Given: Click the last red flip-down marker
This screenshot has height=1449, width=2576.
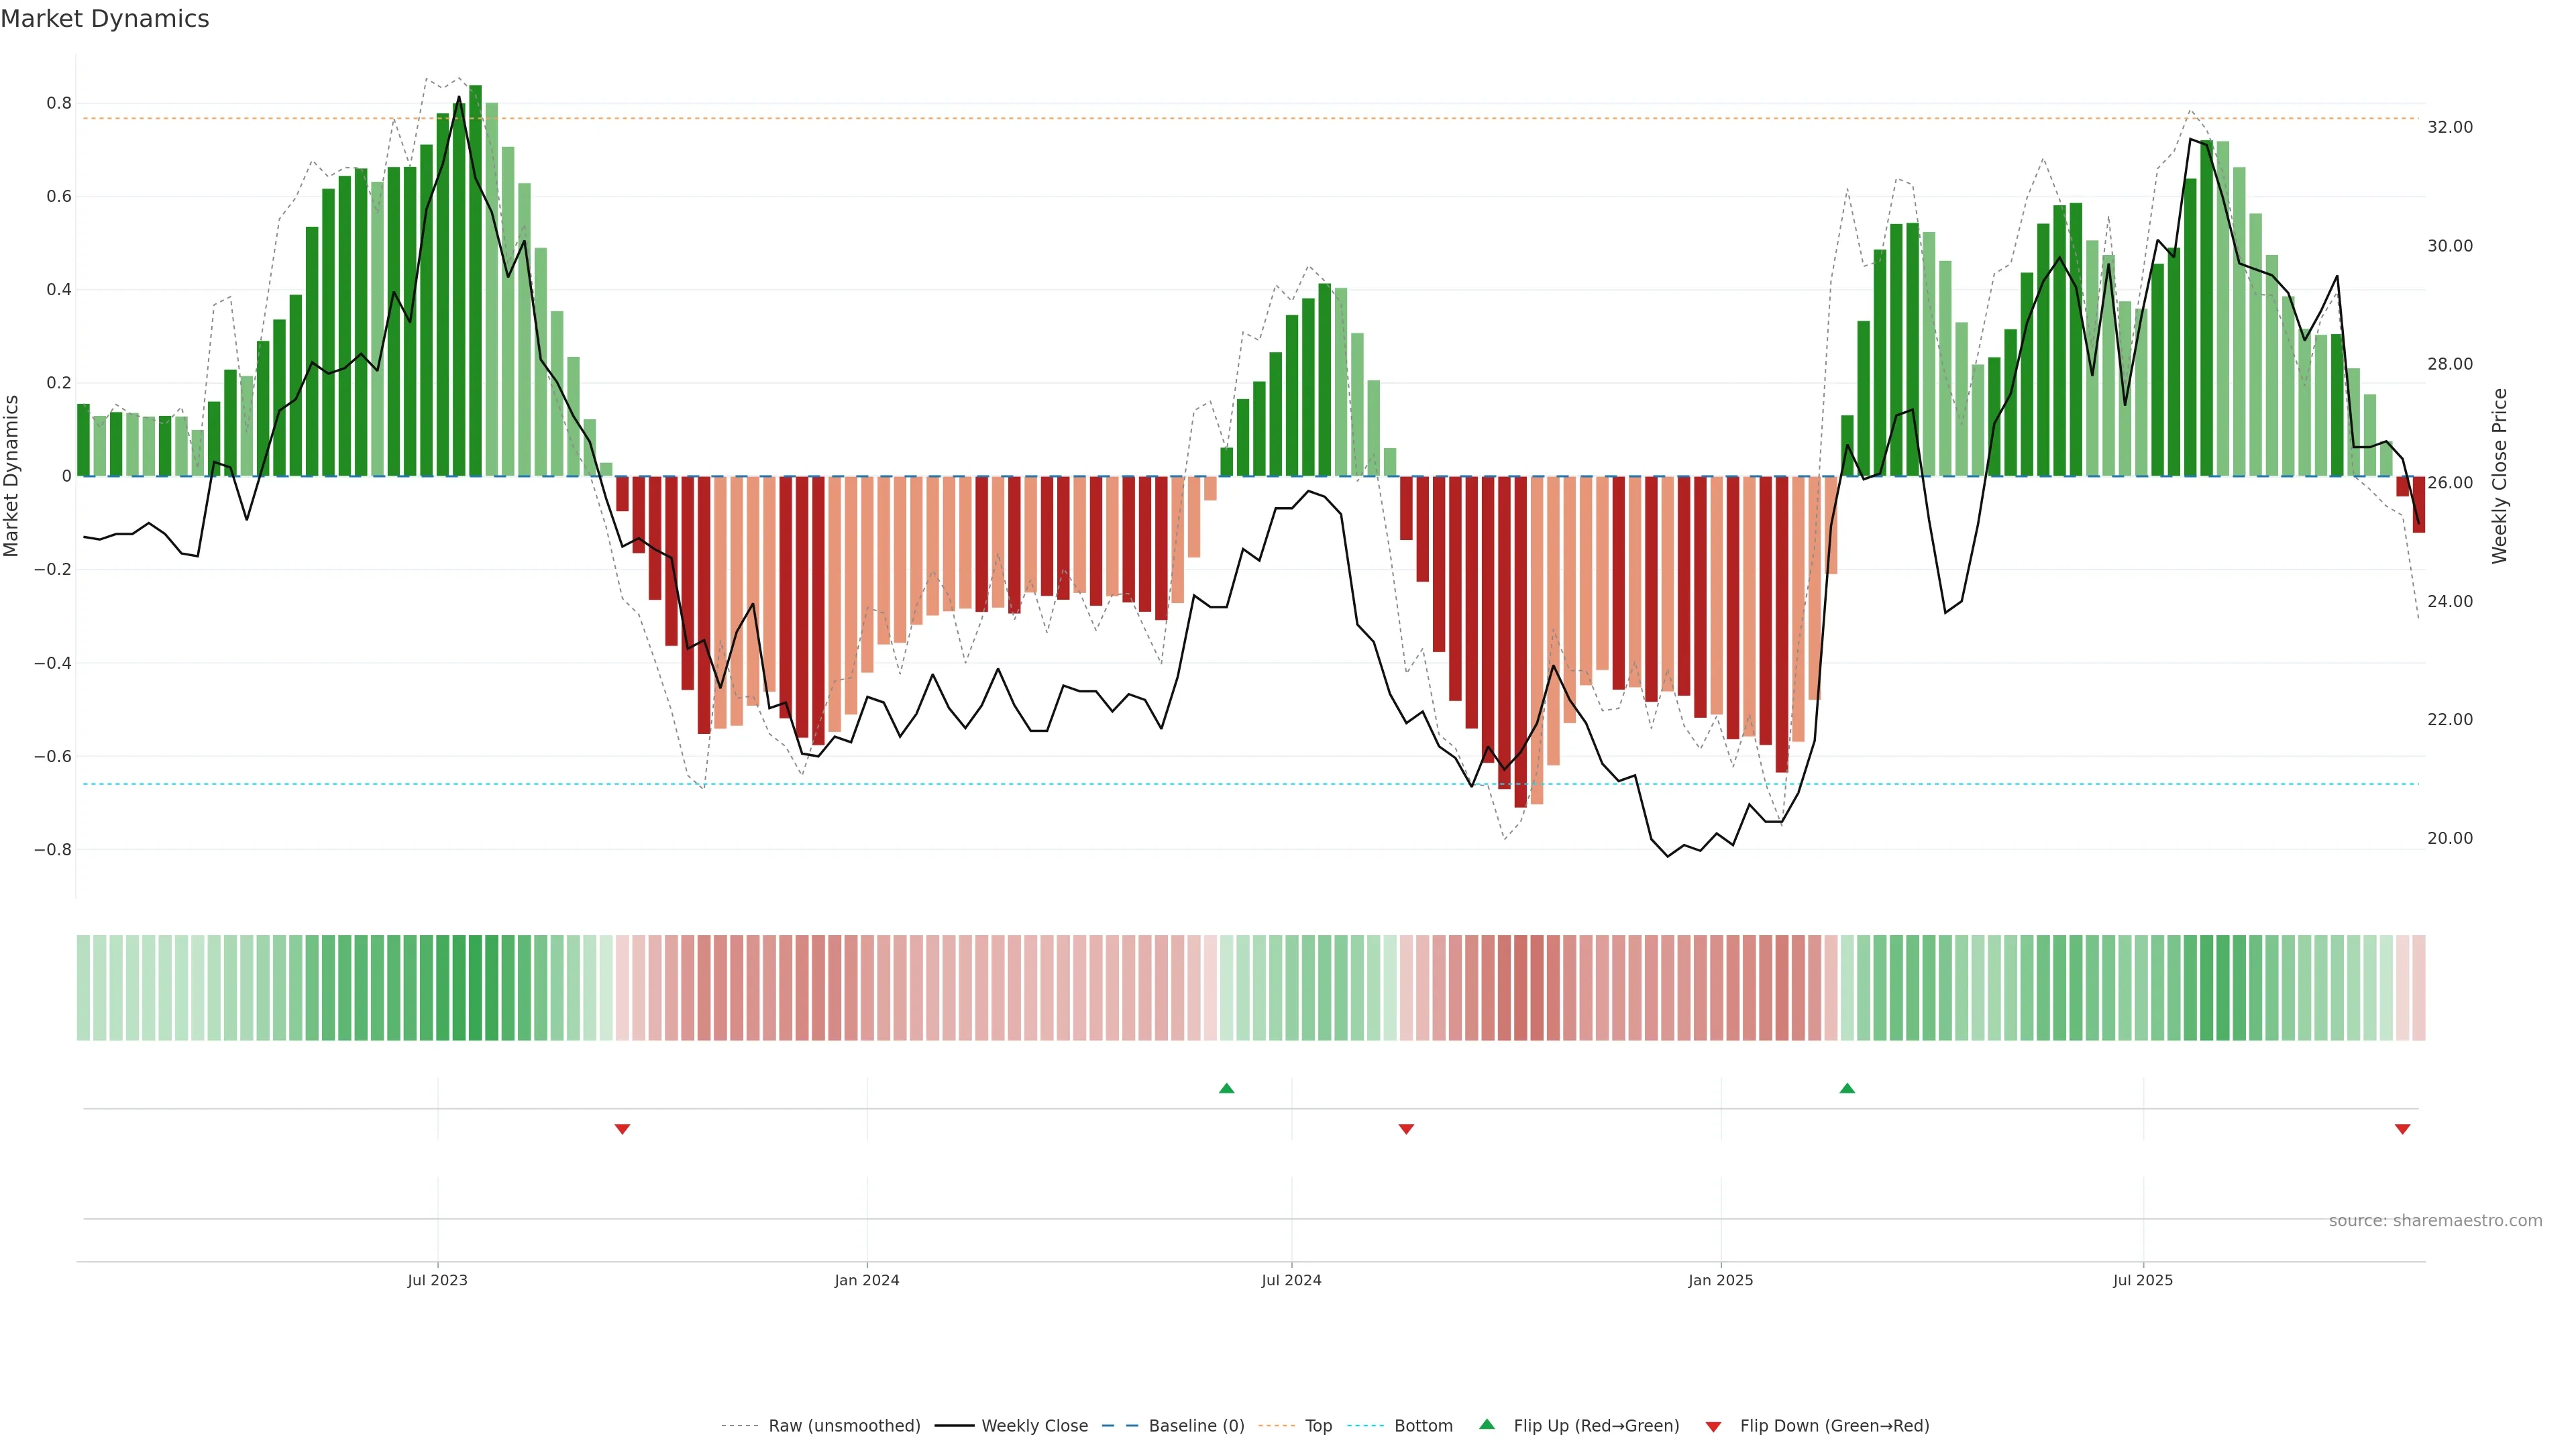Looking at the screenshot, I should (2402, 1129).
